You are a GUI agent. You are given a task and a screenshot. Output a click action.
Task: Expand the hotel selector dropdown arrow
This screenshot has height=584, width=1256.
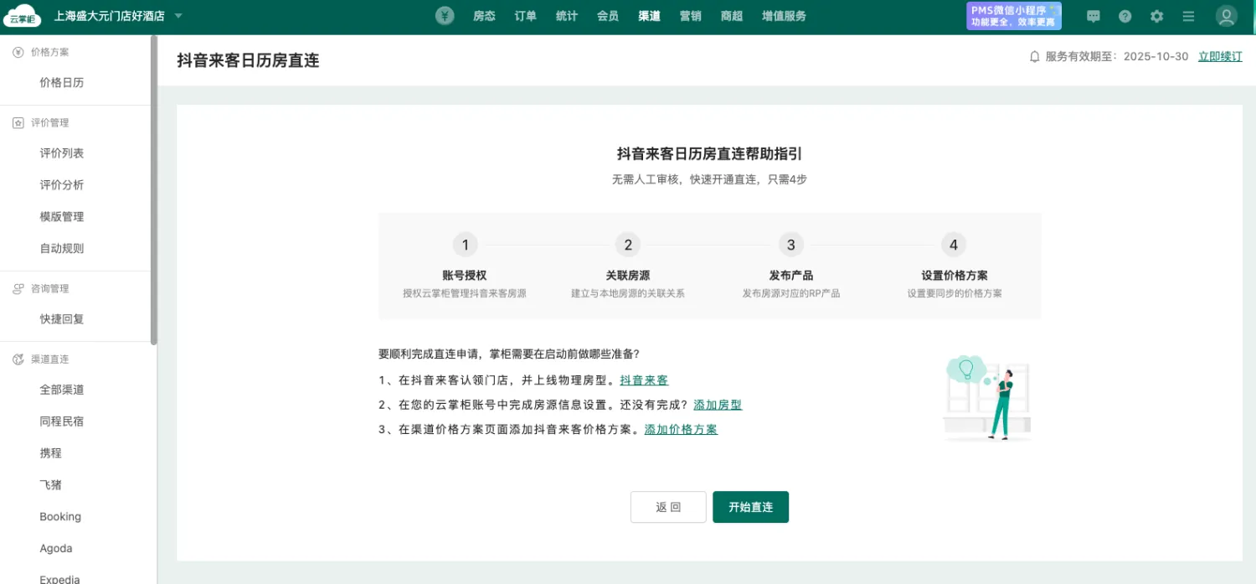point(178,16)
